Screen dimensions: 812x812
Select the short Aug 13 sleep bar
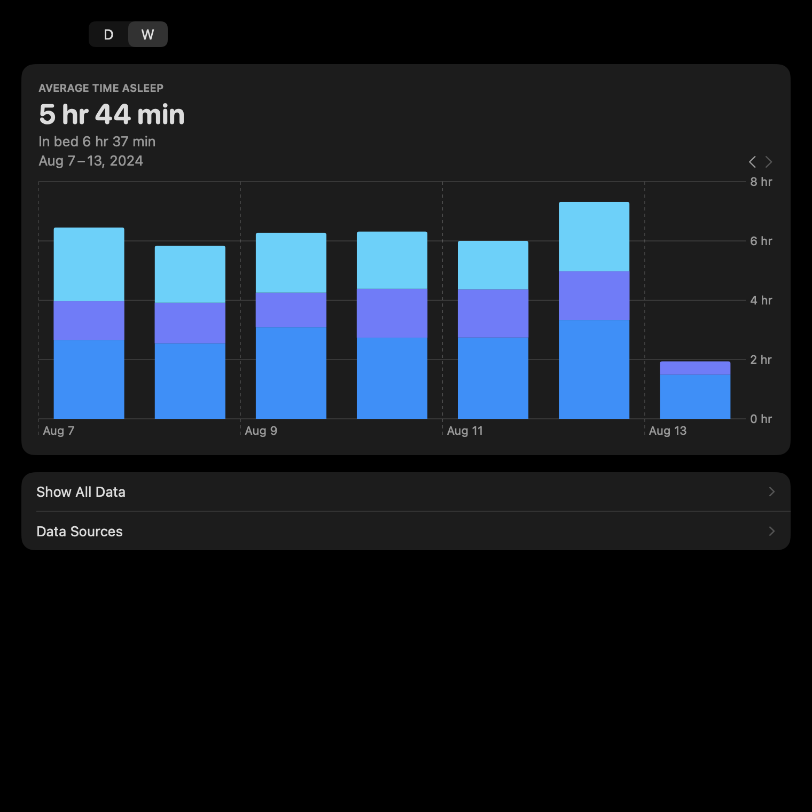695,390
